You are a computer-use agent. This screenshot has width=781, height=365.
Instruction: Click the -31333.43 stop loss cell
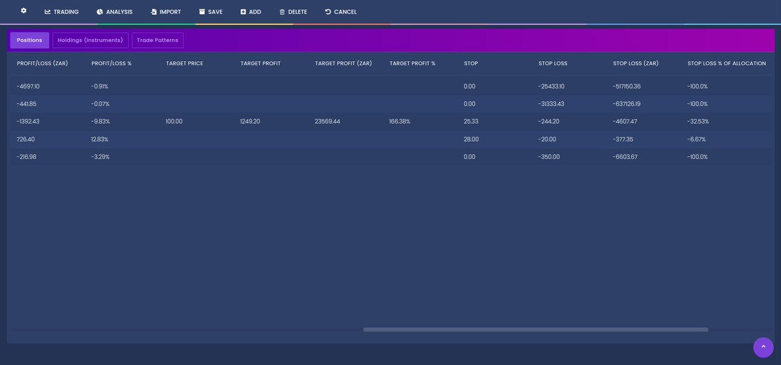tap(551, 104)
